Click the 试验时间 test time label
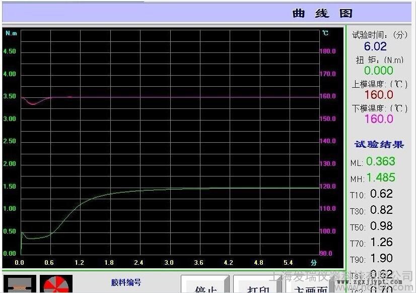416x293 pixels. 380,35
